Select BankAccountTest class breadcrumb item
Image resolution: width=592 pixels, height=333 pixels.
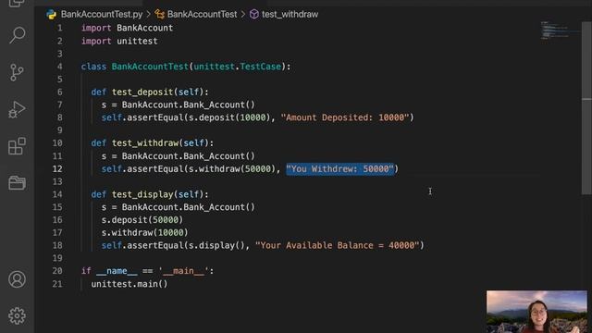click(x=202, y=15)
